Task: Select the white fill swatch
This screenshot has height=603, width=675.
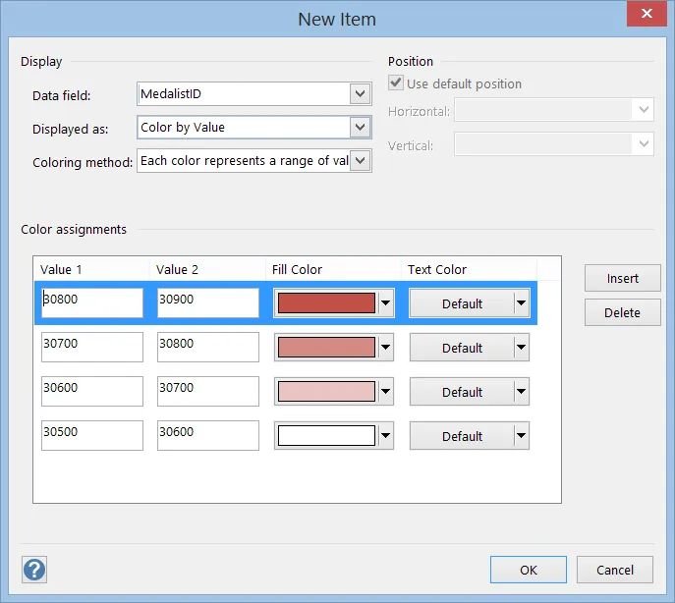Action: (x=326, y=436)
